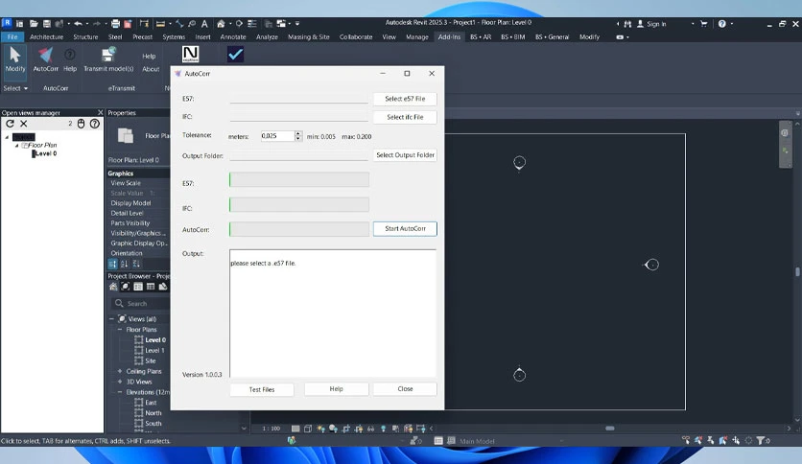Click Print icon in quick access toolbar
The height and width of the screenshot is (464, 802).
(x=115, y=24)
